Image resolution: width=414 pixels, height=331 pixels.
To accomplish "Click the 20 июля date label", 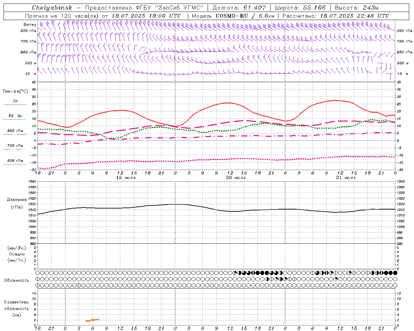I will click(x=236, y=178).
